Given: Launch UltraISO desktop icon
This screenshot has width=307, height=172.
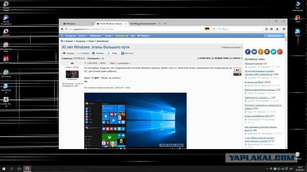Looking at the screenshot, I should (x=6, y=32).
